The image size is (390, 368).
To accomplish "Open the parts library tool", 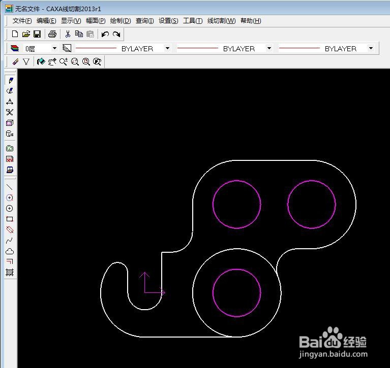I will point(10,133).
